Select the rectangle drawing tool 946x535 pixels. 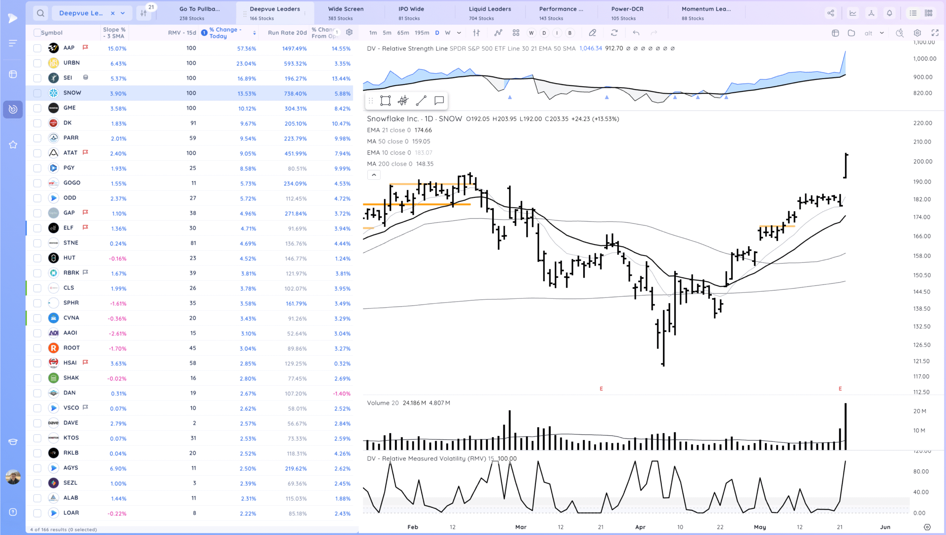click(x=385, y=101)
